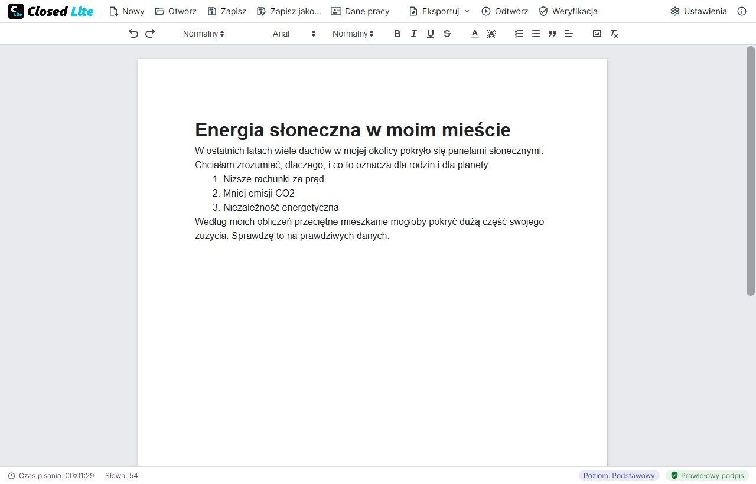This screenshot has width=756, height=484.
Task: Clear formatting from selected text
Action: click(x=614, y=34)
